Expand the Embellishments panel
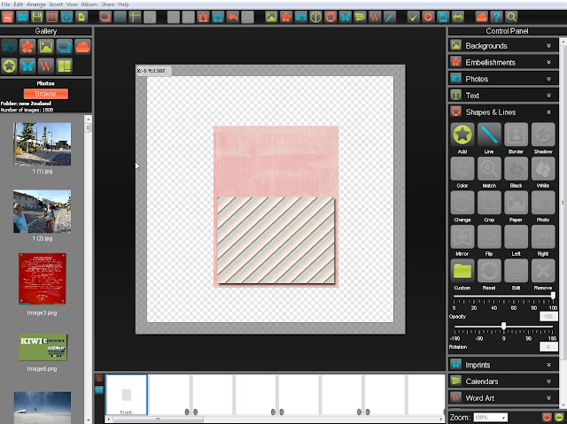 (504, 62)
